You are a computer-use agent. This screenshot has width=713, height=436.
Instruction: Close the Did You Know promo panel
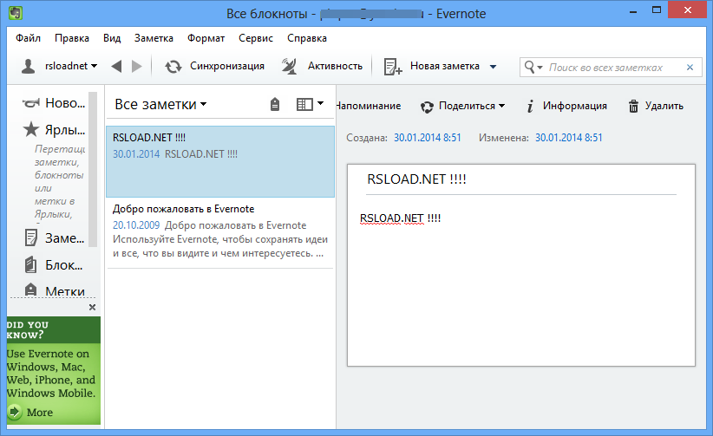92,308
